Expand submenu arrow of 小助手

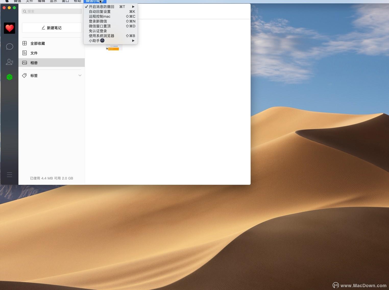[x=133, y=41]
